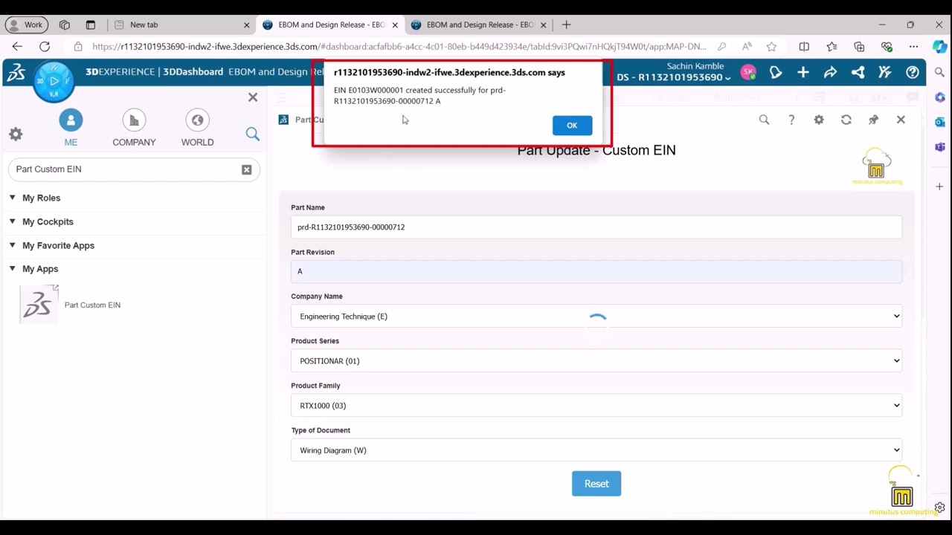Screen dimensions: 952x535
Task: Open the DS - R1132101953690 platform dropdown
Action: click(x=673, y=77)
